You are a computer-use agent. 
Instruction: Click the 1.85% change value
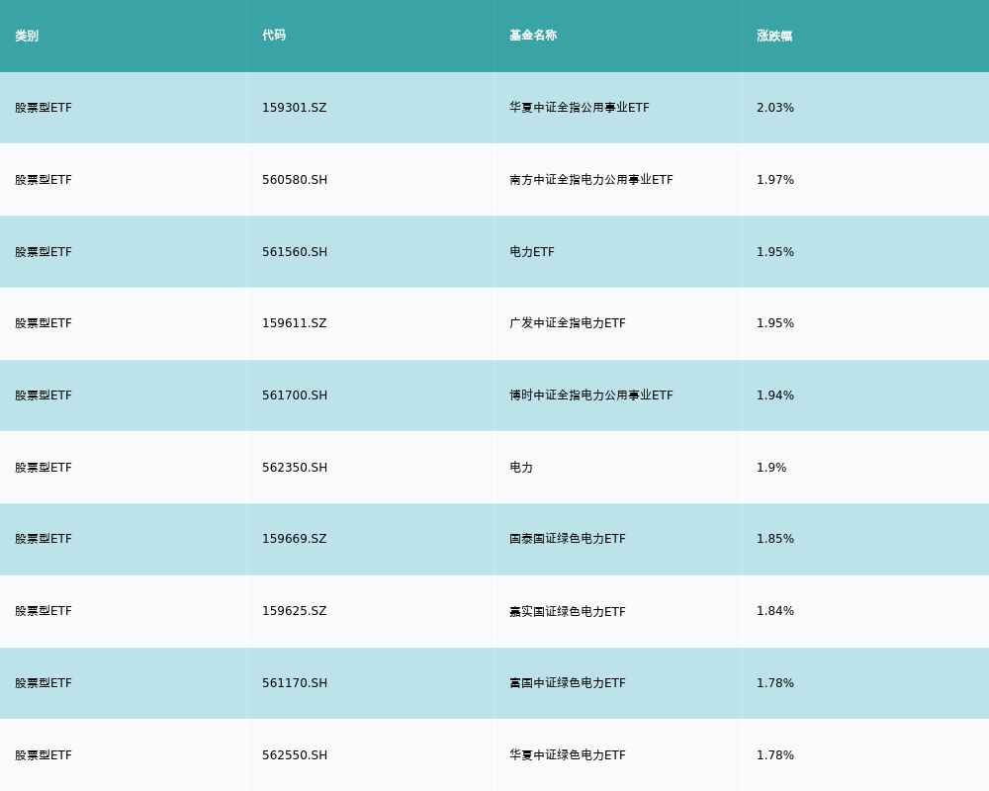(x=775, y=539)
